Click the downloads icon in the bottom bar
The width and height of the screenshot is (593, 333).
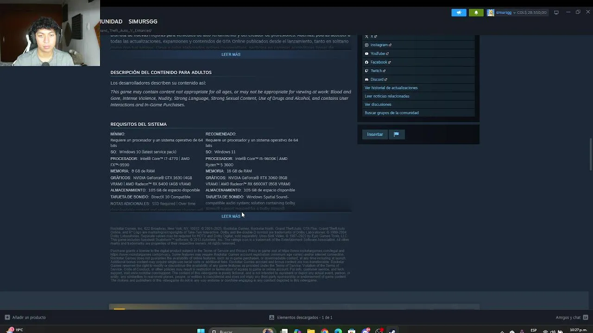(271, 317)
